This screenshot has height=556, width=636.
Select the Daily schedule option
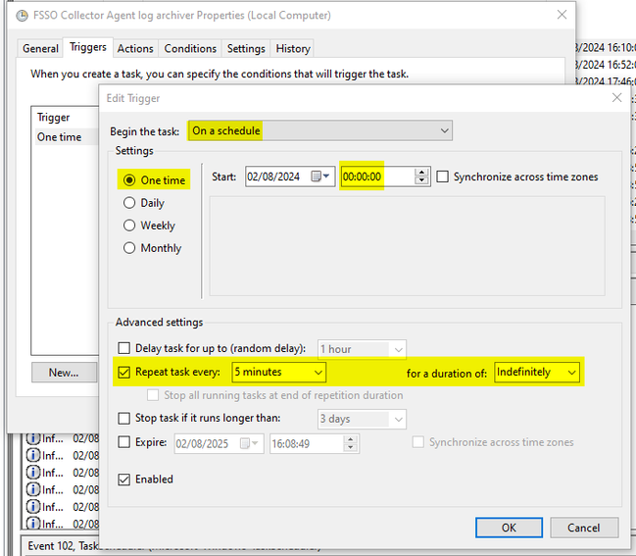[129, 203]
